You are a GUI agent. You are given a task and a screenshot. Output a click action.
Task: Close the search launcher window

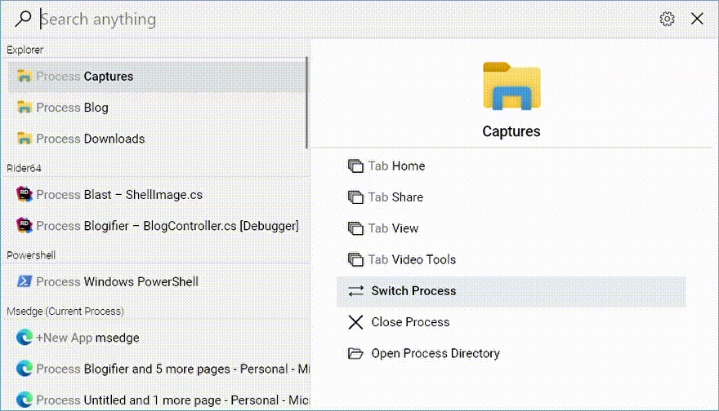697,19
